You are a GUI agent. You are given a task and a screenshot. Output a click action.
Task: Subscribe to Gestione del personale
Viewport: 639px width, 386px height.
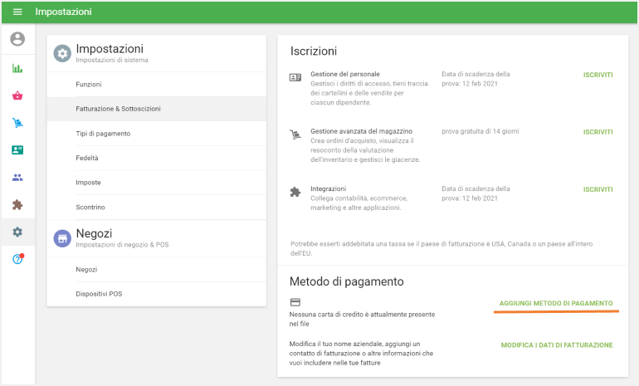click(x=598, y=75)
